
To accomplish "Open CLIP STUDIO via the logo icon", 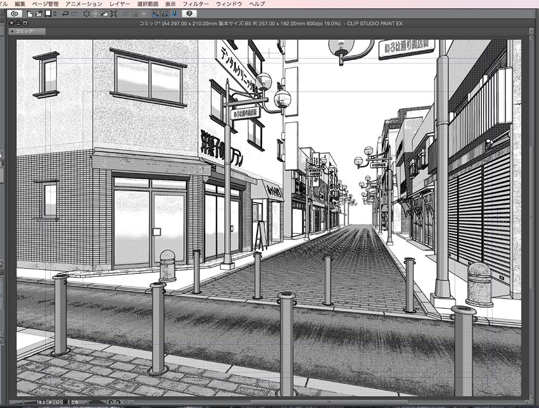I will [x=13, y=15].
